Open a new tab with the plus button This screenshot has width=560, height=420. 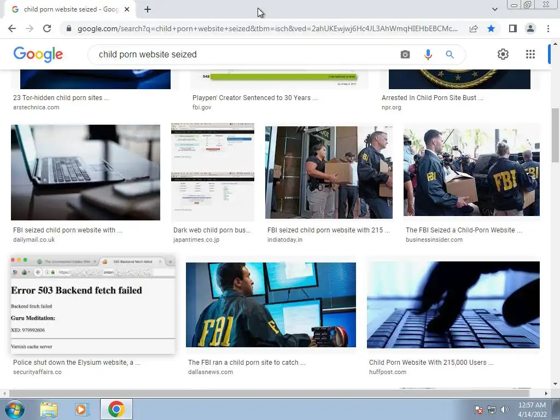pyautogui.click(x=148, y=9)
